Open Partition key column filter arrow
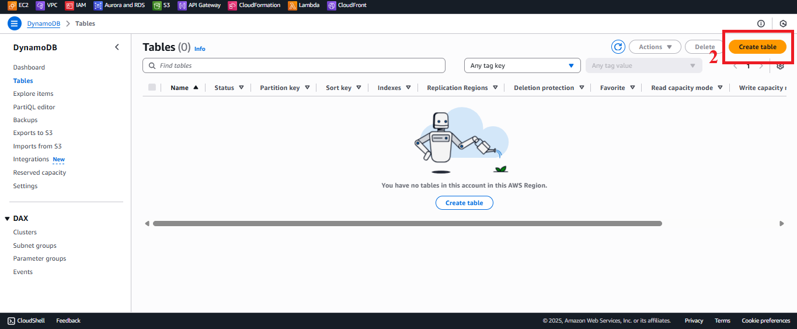797x329 pixels. point(307,88)
